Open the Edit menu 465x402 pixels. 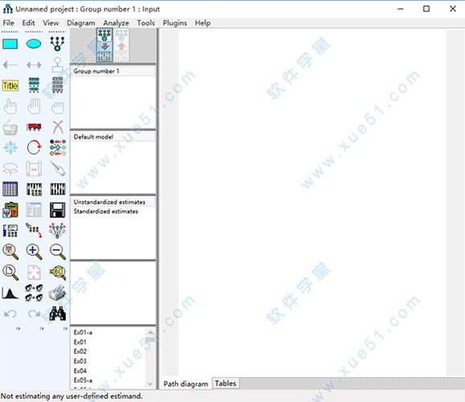[x=28, y=23]
